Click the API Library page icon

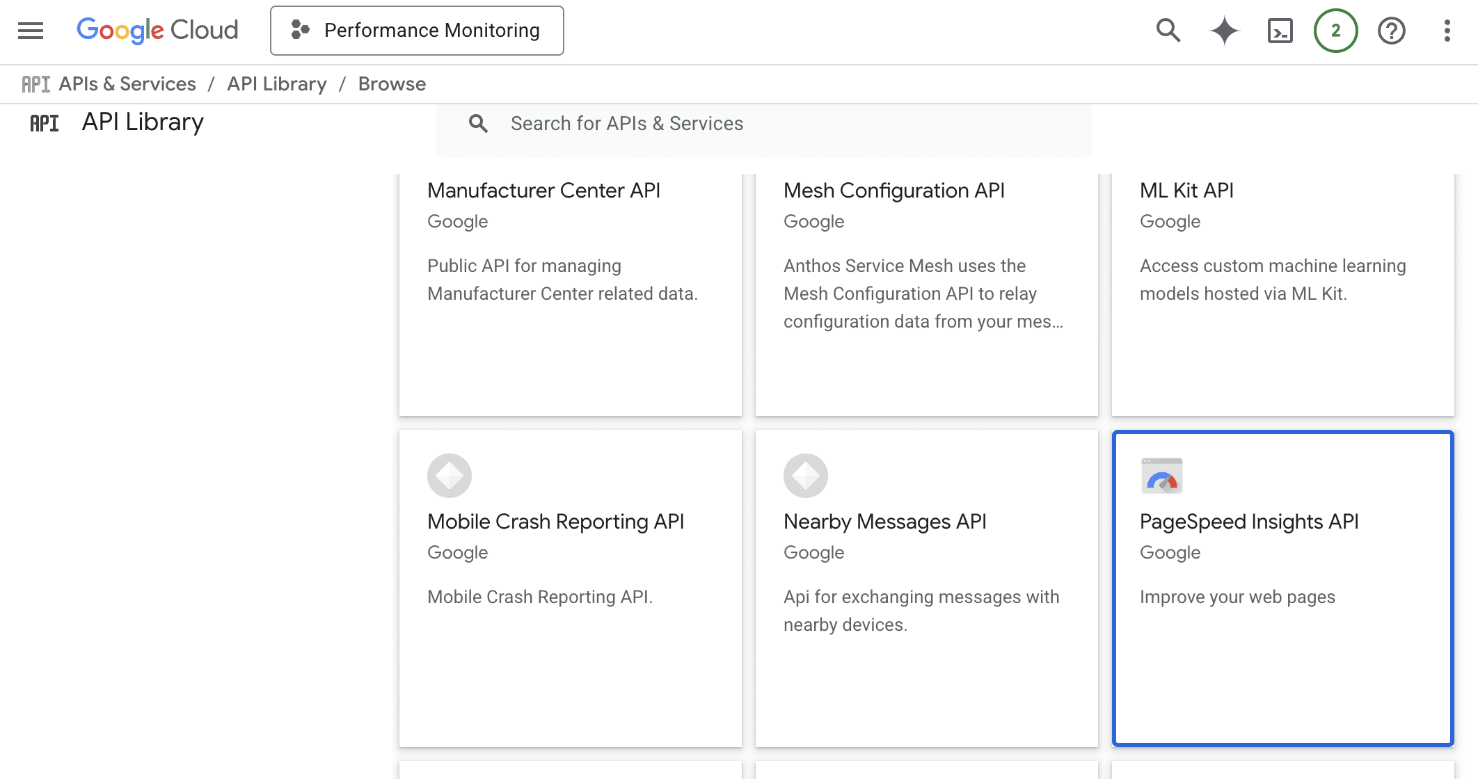click(x=45, y=122)
